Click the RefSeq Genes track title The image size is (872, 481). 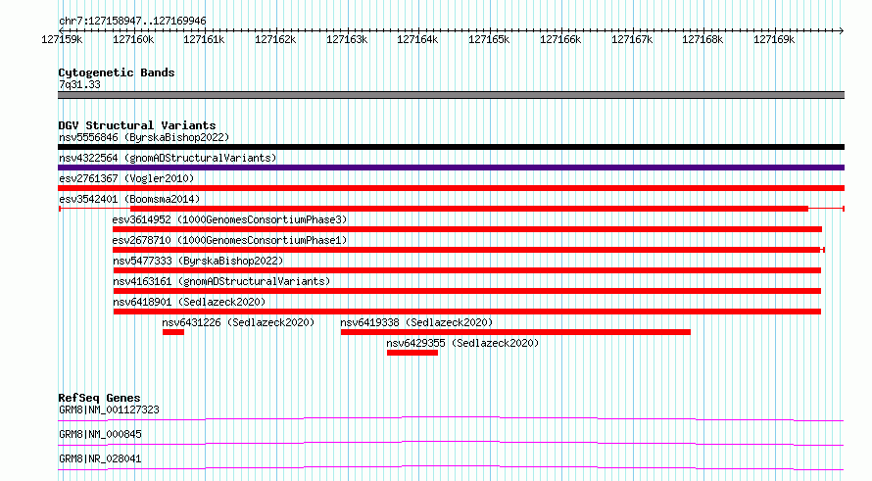[x=99, y=398]
